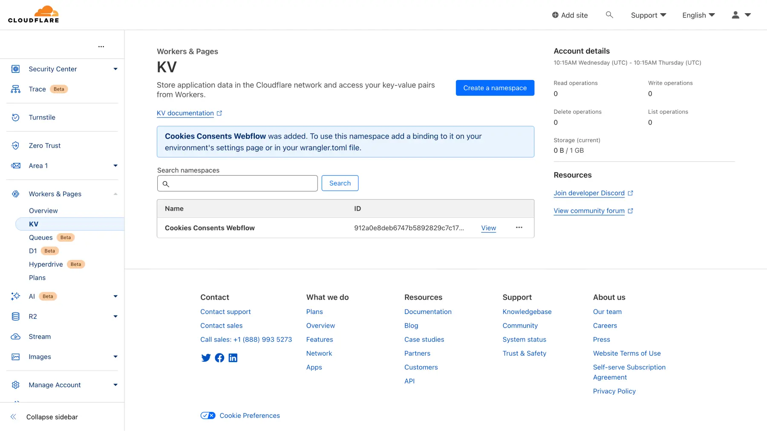Open row options for Cookies Consents Webflow
Screen dimensions: 767x431
click(x=519, y=228)
